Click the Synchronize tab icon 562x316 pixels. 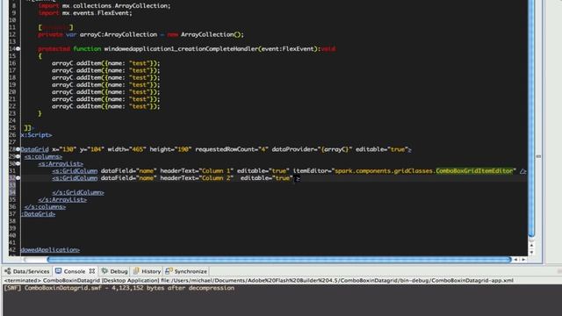[x=169, y=271]
